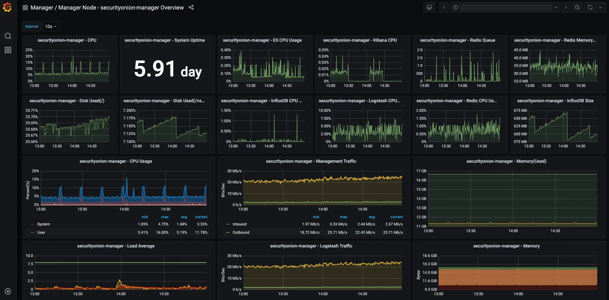
Task: Click the Outbound legend color swatch
Action: coord(228,232)
